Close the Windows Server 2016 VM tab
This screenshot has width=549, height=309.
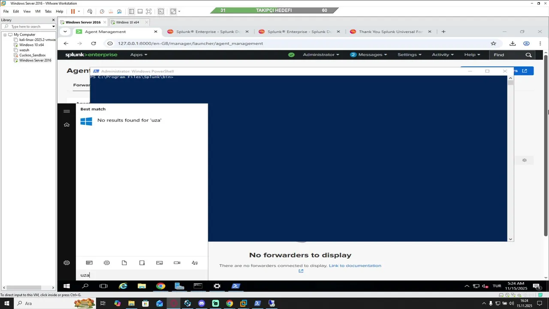coord(105,22)
